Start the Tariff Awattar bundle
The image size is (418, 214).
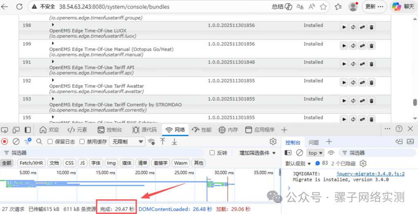pos(344,83)
